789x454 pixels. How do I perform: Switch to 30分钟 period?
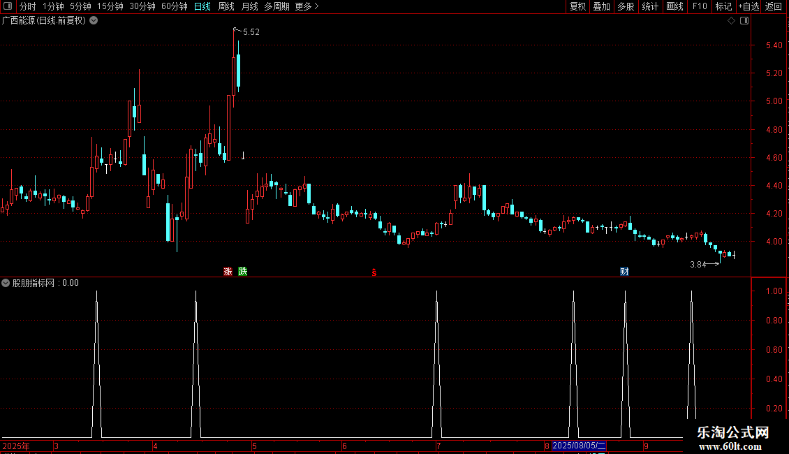[x=142, y=6]
